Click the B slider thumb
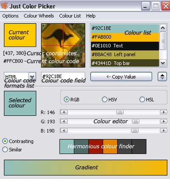The image size is (170, 179). click(x=135, y=131)
